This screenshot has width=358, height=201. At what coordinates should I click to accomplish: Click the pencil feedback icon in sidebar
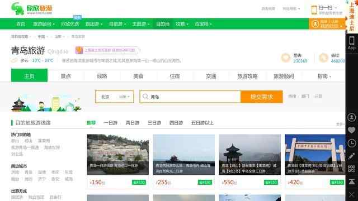pos(352,156)
